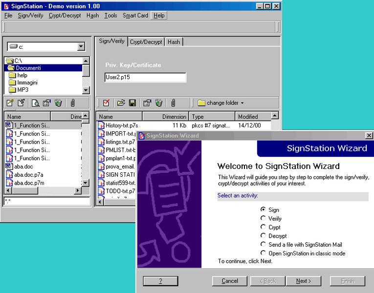Click the Documenti folder icon in tree

click(x=11, y=68)
